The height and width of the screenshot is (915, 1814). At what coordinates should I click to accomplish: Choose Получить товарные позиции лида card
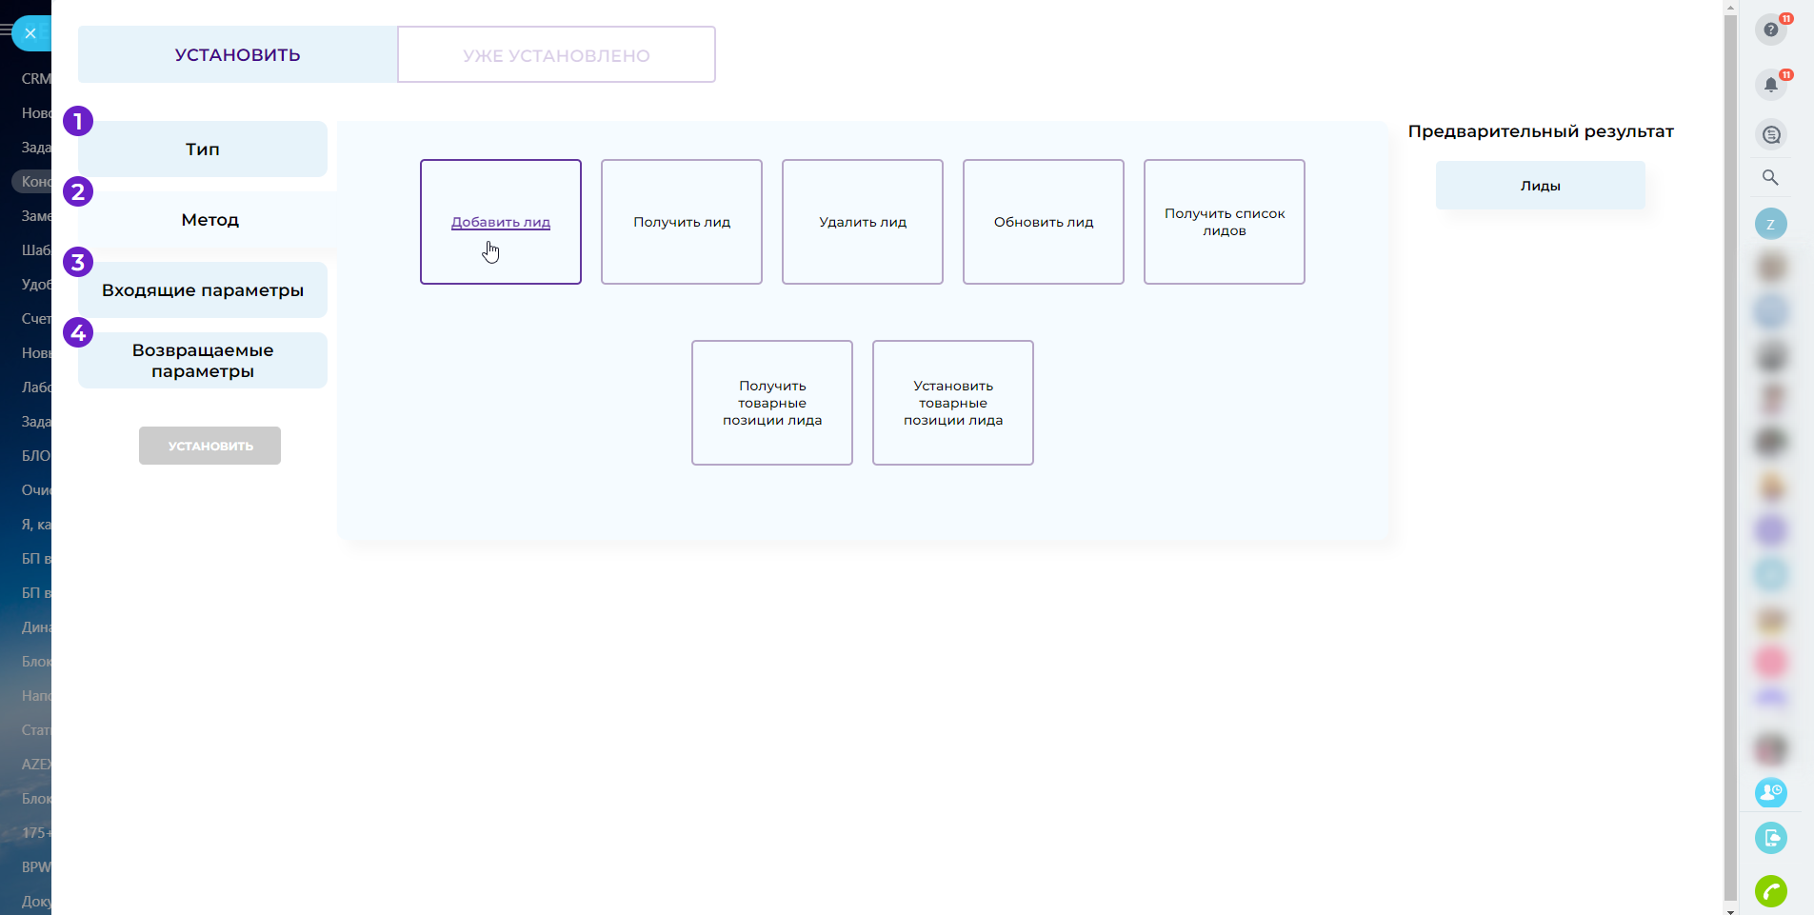(x=772, y=403)
